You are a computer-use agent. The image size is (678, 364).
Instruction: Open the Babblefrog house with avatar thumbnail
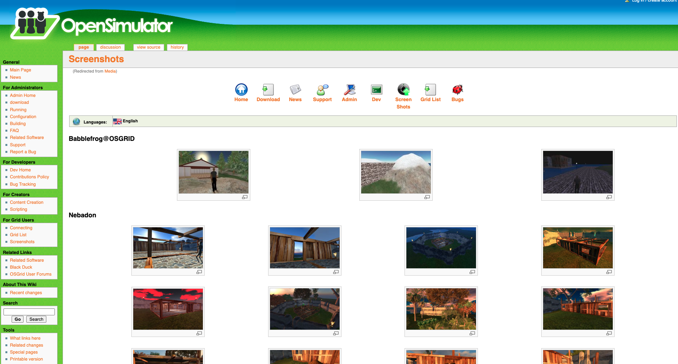point(214,172)
